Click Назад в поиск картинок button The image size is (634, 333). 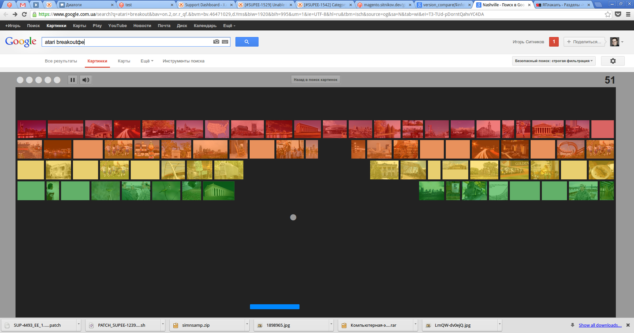click(315, 80)
